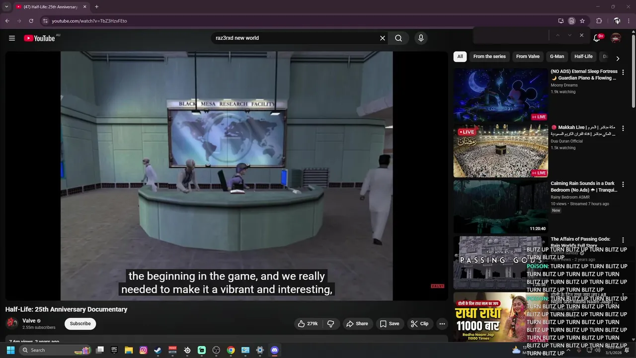Open OBS Studio from taskbar
This screenshot has height=358, width=636.
click(216, 350)
